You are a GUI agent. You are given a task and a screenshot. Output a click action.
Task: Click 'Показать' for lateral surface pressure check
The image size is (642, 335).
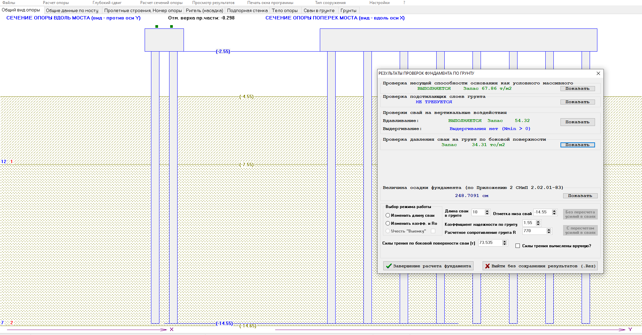click(578, 145)
